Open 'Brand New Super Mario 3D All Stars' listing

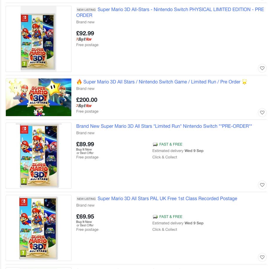pyautogui.click(x=164, y=126)
